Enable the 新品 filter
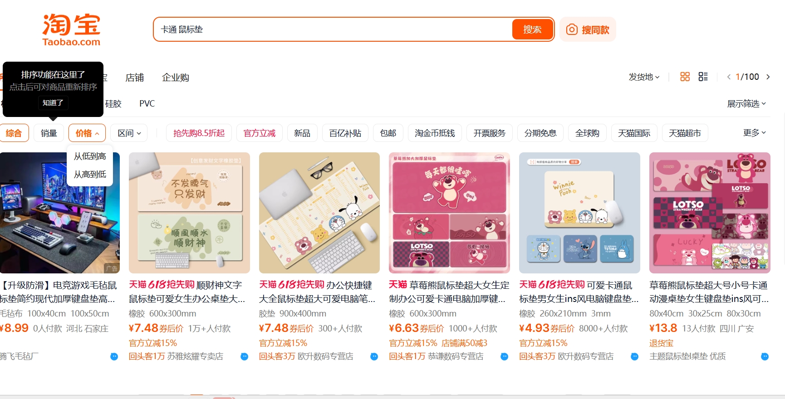The image size is (785, 399). 302,133
